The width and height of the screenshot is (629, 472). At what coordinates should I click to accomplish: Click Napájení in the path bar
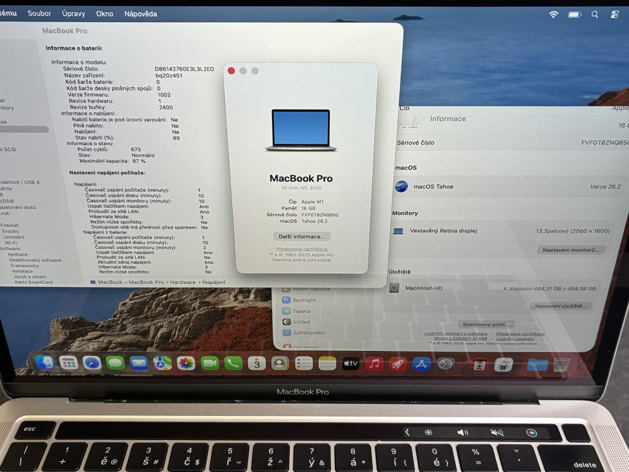coord(214,282)
